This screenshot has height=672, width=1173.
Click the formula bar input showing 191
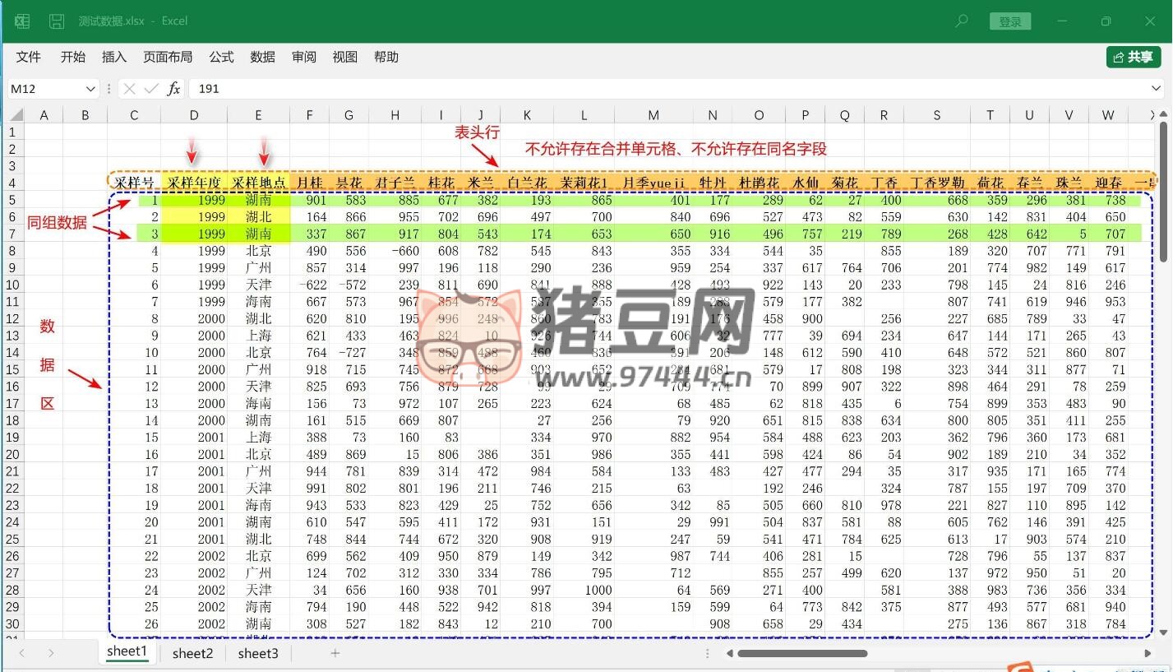[658, 89]
